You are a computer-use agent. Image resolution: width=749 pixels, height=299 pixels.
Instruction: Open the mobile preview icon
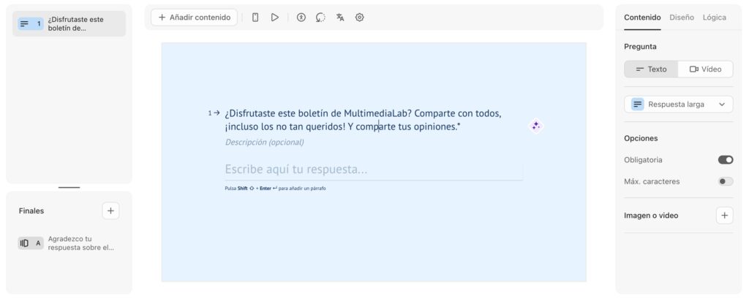pos(255,18)
